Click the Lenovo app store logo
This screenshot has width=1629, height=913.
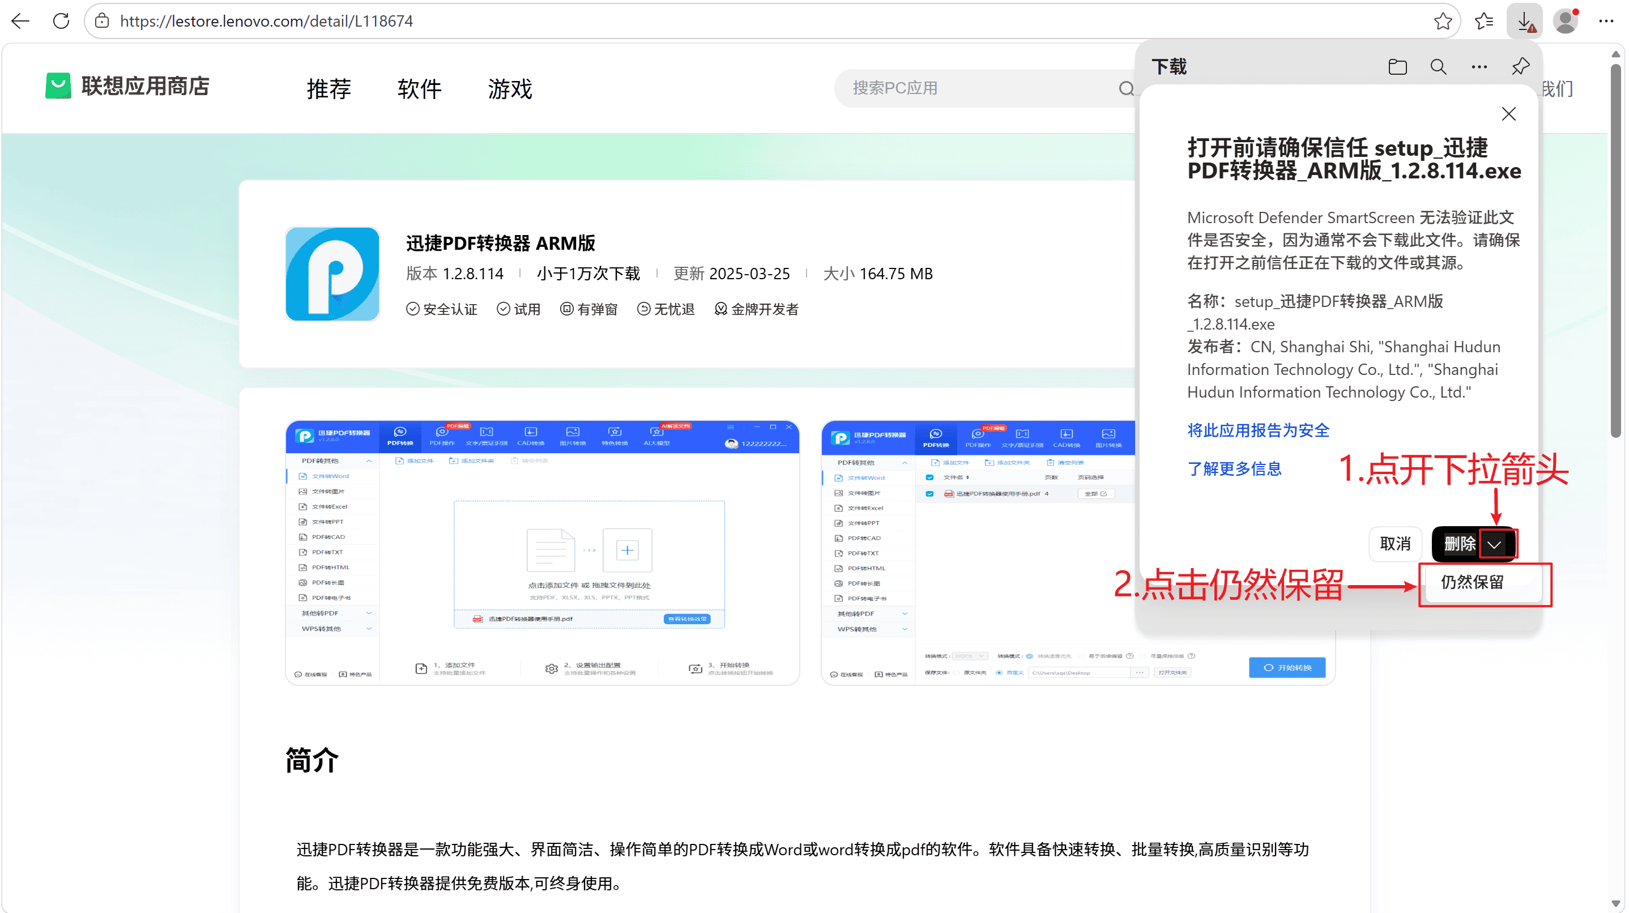coord(58,86)
